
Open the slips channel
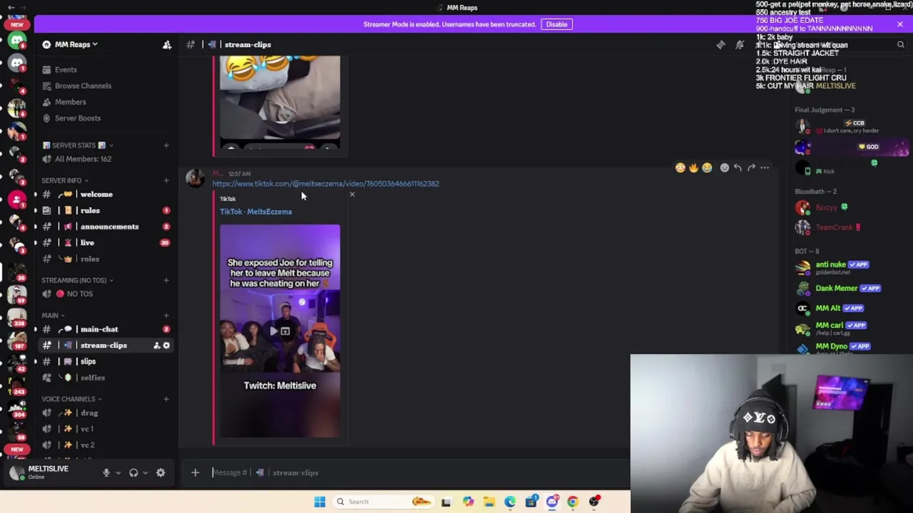pos(88,361)
